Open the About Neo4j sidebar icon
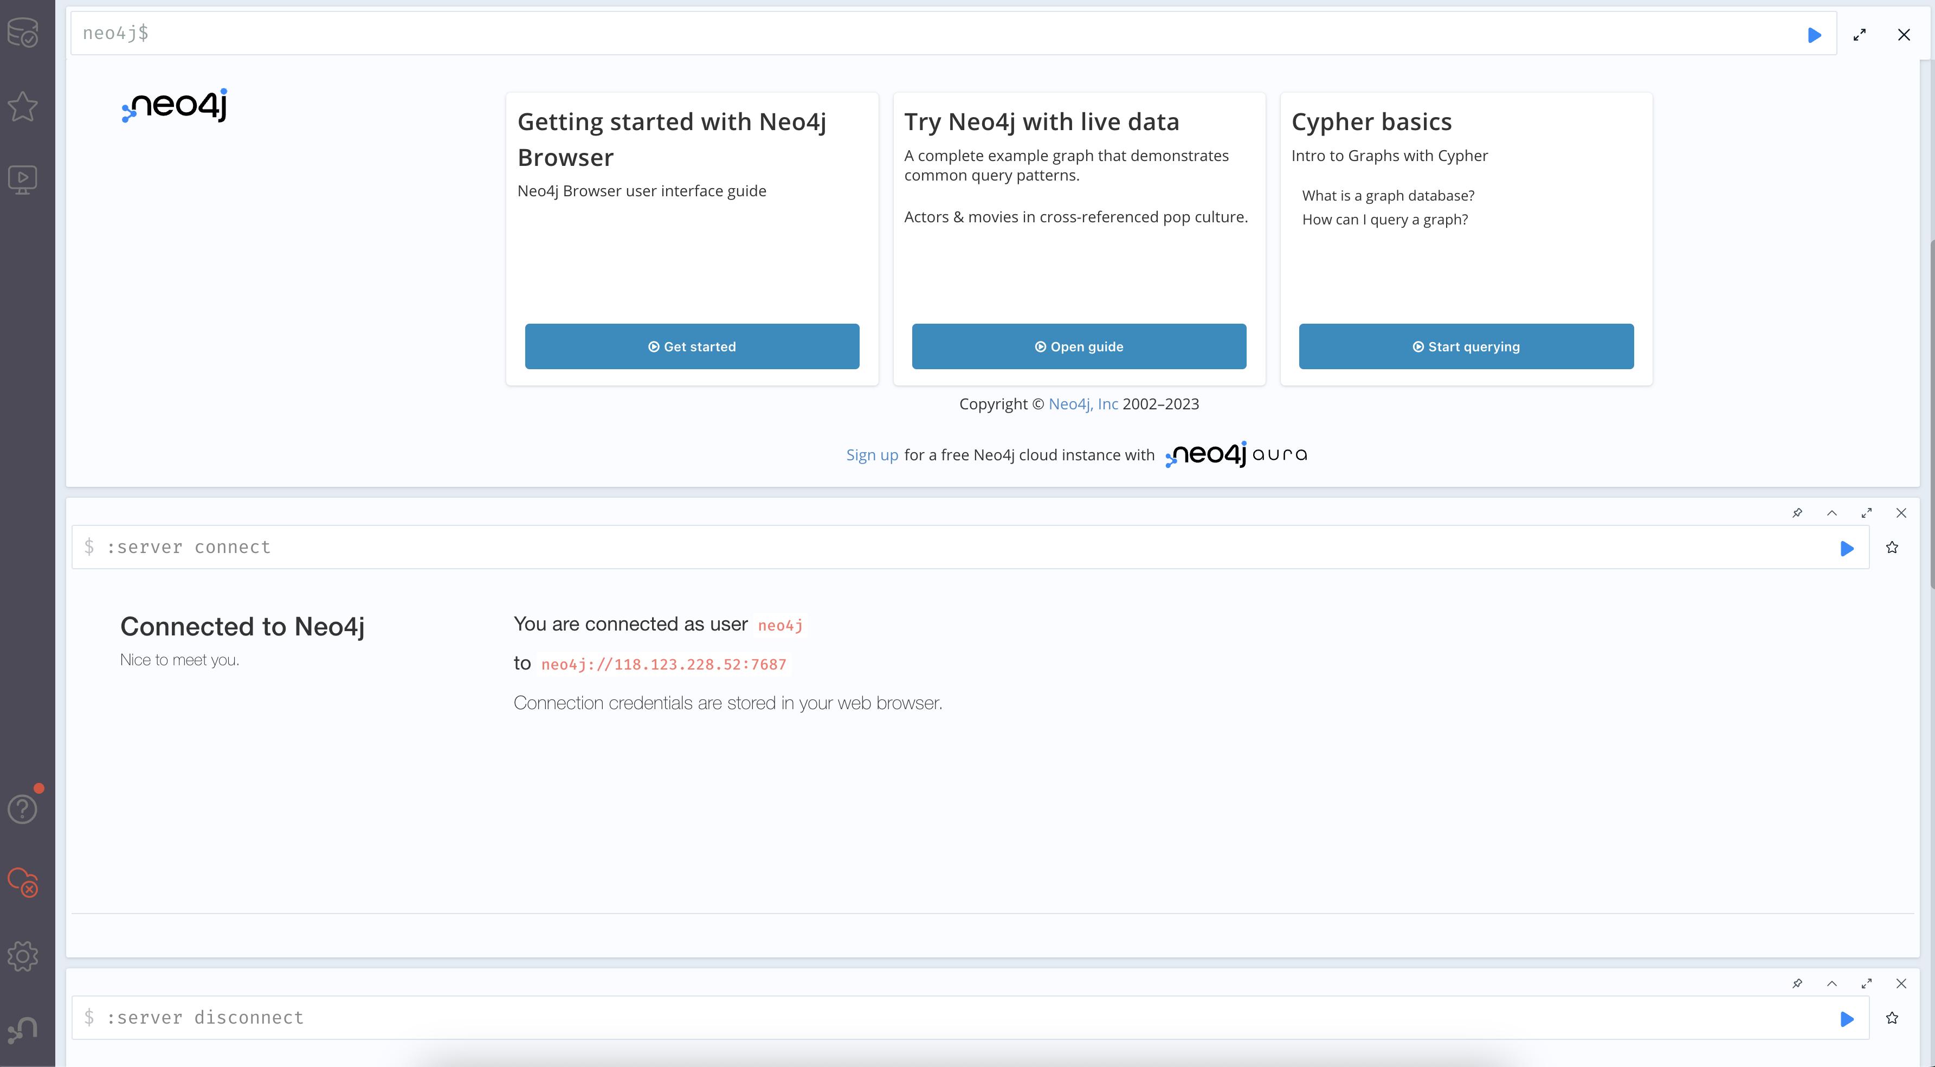The image size is (1935, 1067). click(23, 1030)
